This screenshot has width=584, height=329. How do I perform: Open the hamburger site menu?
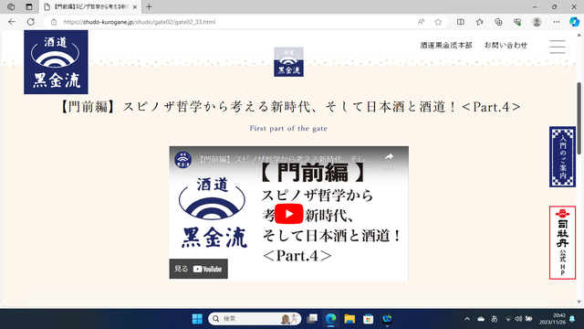pos(558,47)
